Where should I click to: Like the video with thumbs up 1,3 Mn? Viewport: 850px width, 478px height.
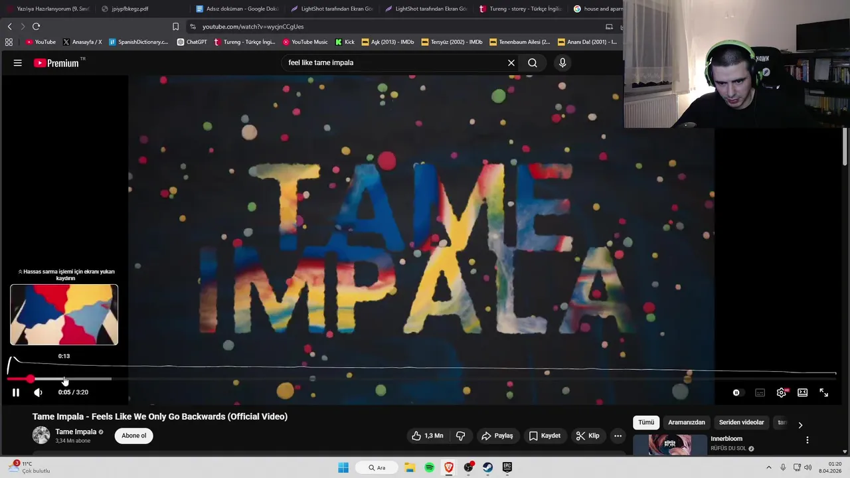pos(428,436)
